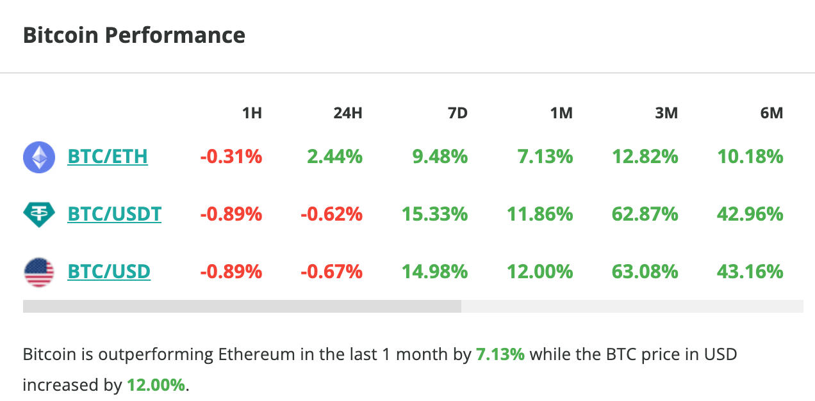Open the BTC/USD pair page
The height and width of the screenshot is (401, 815).
109,271
